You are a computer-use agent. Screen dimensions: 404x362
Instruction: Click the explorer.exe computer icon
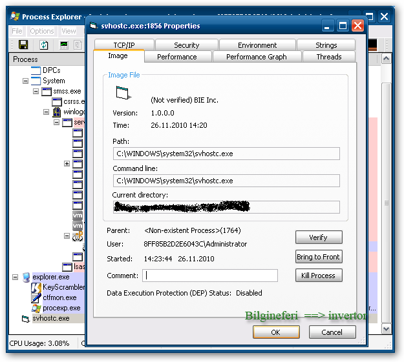click(x=26, y=277)
